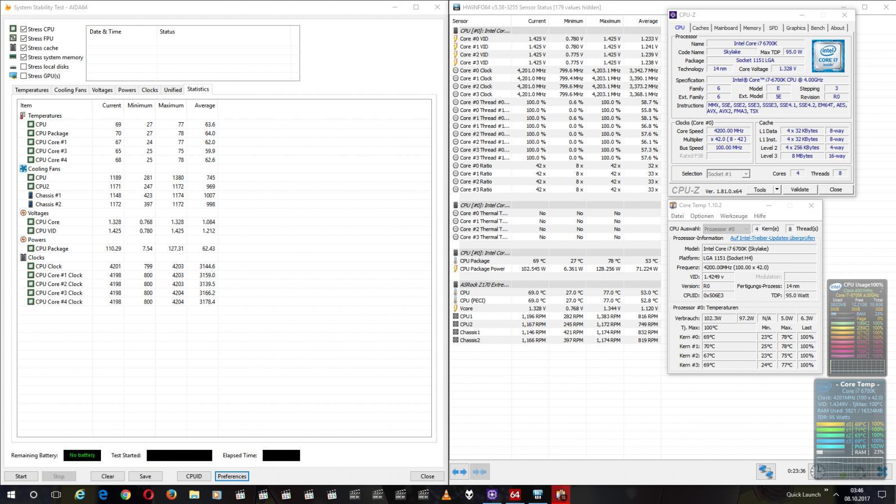This screenshot has height=504, width=896.
Task: Click AIDA64 Clear button
Action: (108, 476)
